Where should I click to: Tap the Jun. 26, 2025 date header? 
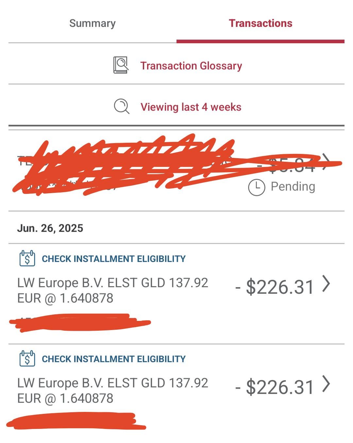pyautogui.click(x=50, y=228)
